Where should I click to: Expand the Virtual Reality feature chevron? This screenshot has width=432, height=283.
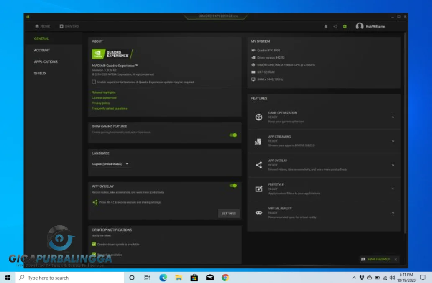tap(393, 213)
